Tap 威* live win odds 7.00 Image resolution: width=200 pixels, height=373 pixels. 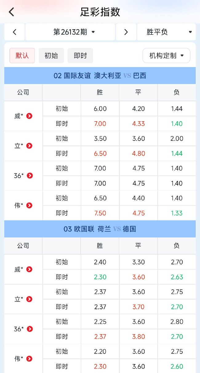tap(100, 124)
